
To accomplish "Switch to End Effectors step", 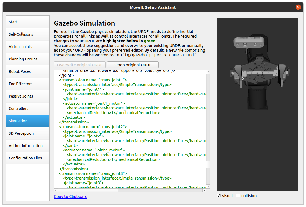I will coord(28,84).
